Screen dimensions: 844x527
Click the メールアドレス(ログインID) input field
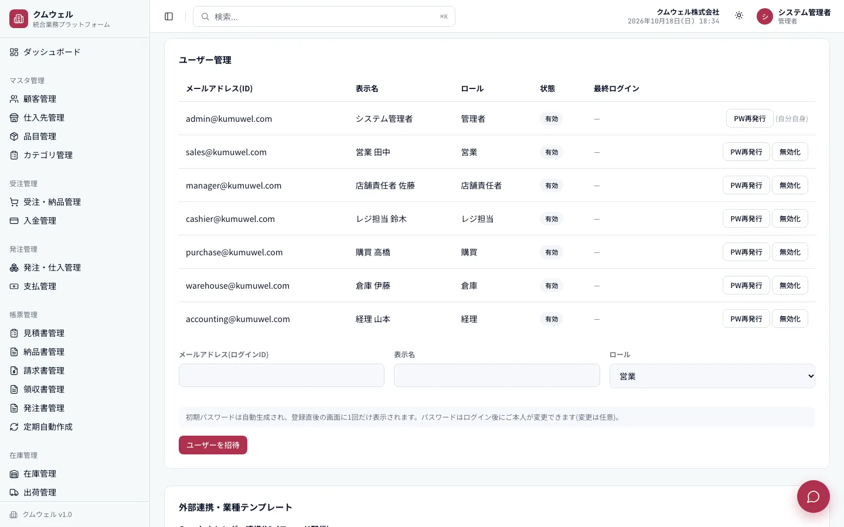click(x=281, y=375)
